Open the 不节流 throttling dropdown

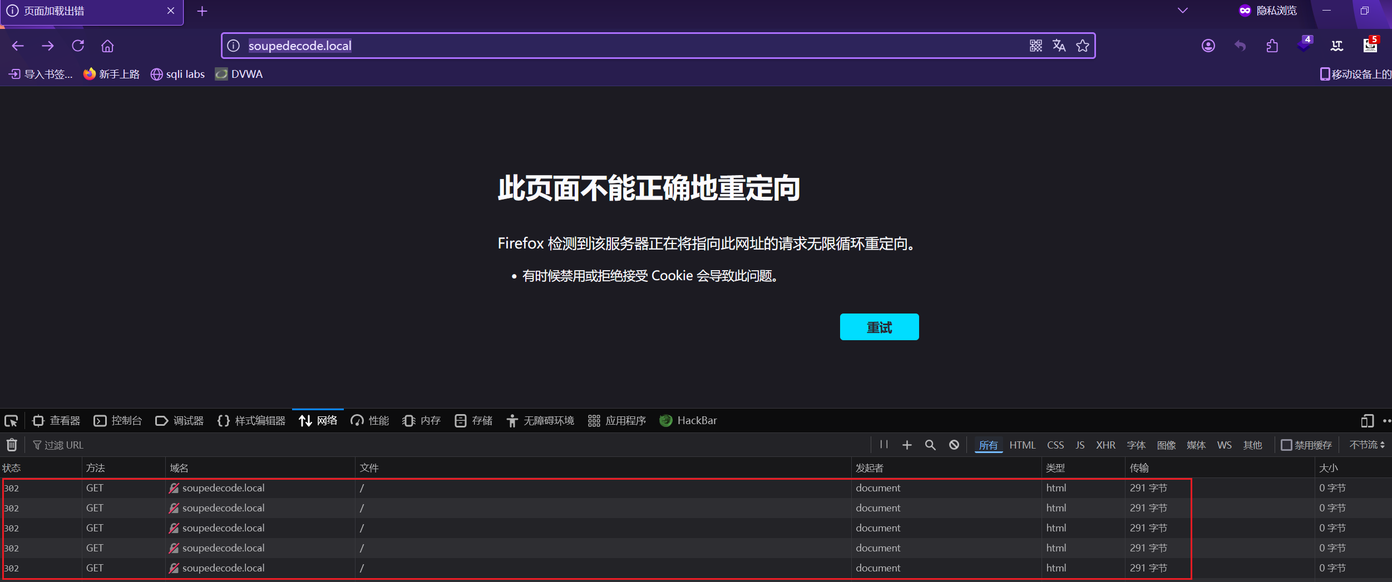click(x=1366, y=445)
